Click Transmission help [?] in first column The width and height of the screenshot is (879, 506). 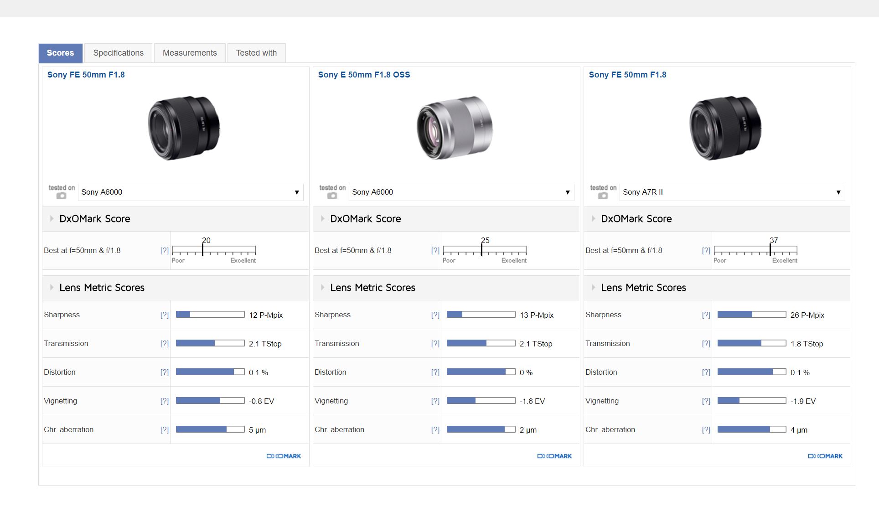[165, 344]
